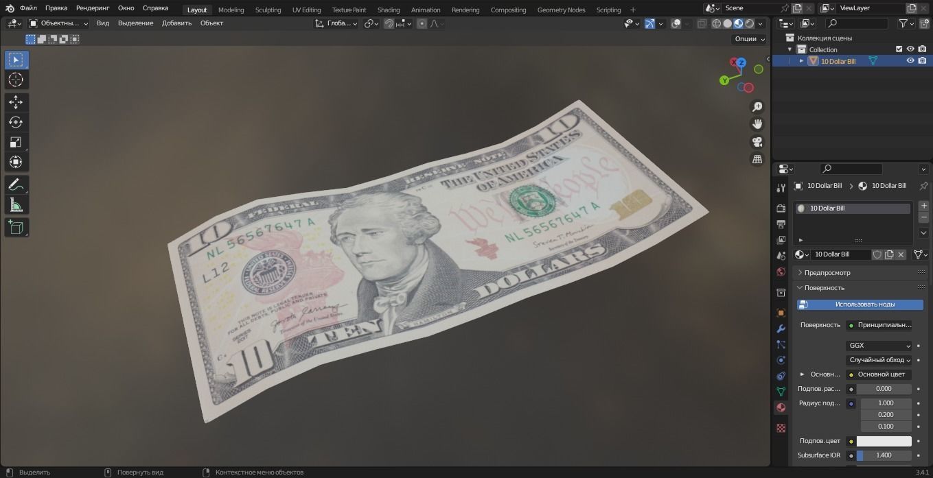Click the Subsurface IOR 1.400 slider

click(884, 455)
